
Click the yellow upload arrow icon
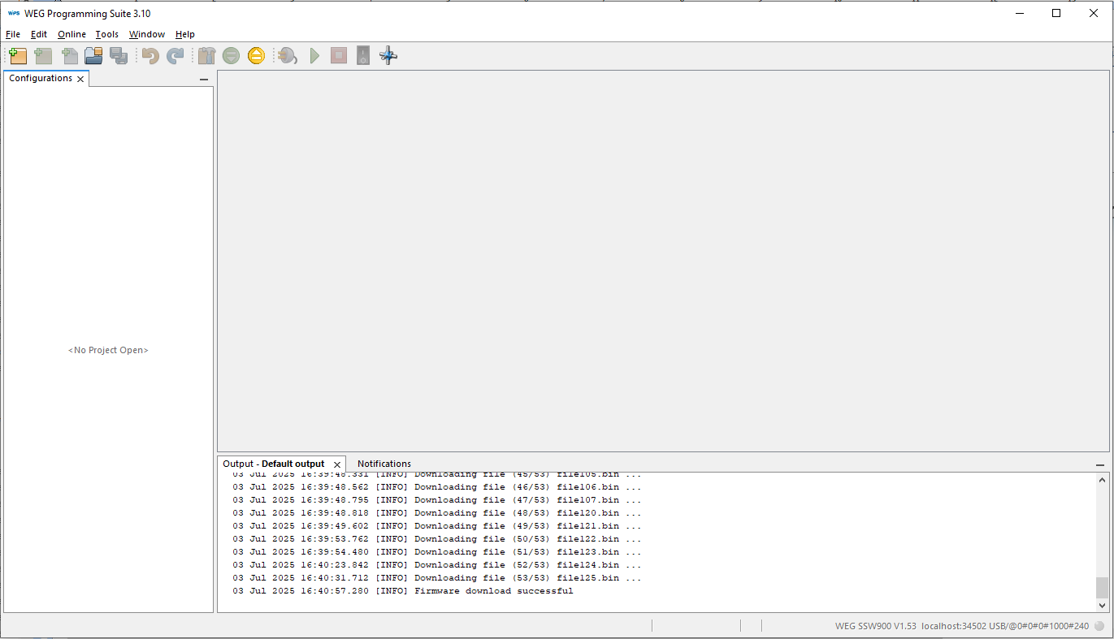click(256, 56)
